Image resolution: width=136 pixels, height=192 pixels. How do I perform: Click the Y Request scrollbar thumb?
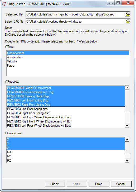click(x=127, y=101)
